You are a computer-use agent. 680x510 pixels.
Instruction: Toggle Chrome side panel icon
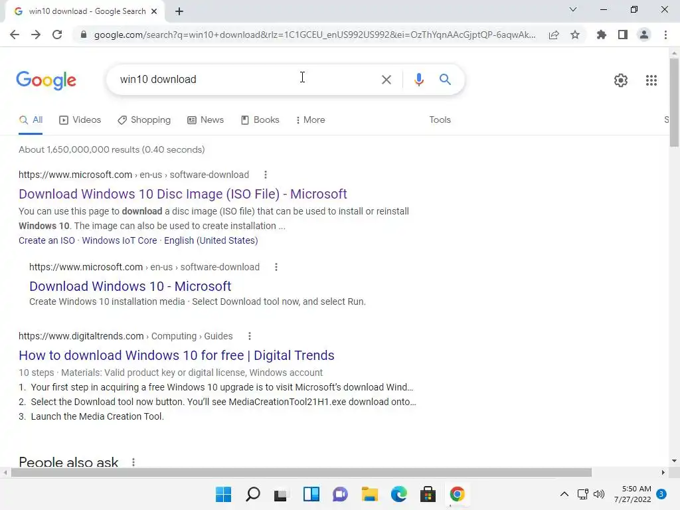point(623,35)
